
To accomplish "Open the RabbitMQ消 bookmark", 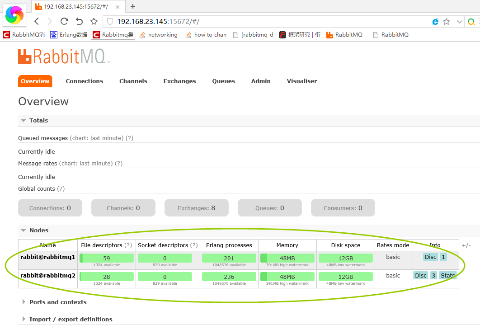I will click(x=24, y=35).
